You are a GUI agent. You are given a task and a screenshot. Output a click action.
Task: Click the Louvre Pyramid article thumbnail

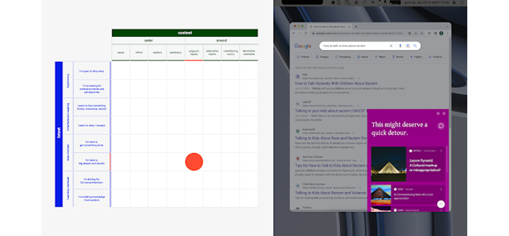pyautogui.click(x=388, y=164)
